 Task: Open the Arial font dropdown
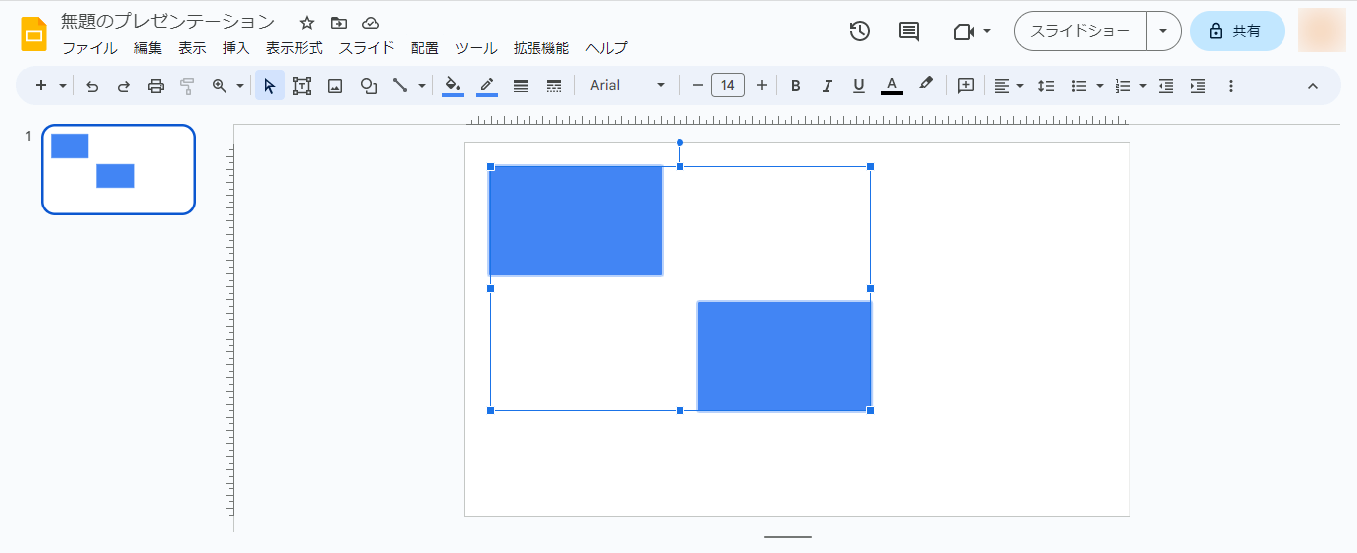tap(627, 86)
